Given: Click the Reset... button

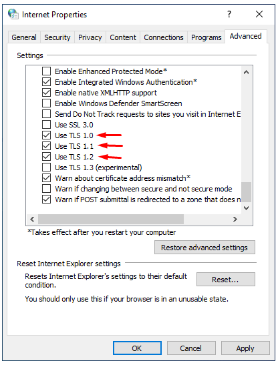Looking at the screenshot, I should [x=225, y=280].
